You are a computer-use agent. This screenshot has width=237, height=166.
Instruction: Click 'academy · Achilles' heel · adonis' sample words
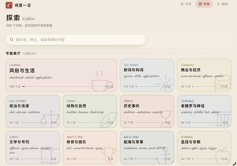[200, 112]
